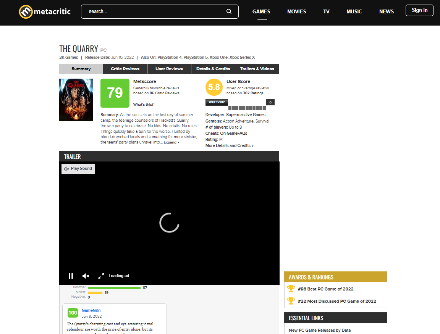Click the yellow 5.8 User Score circle
The image size is (440, 334).
click(214, 87)
